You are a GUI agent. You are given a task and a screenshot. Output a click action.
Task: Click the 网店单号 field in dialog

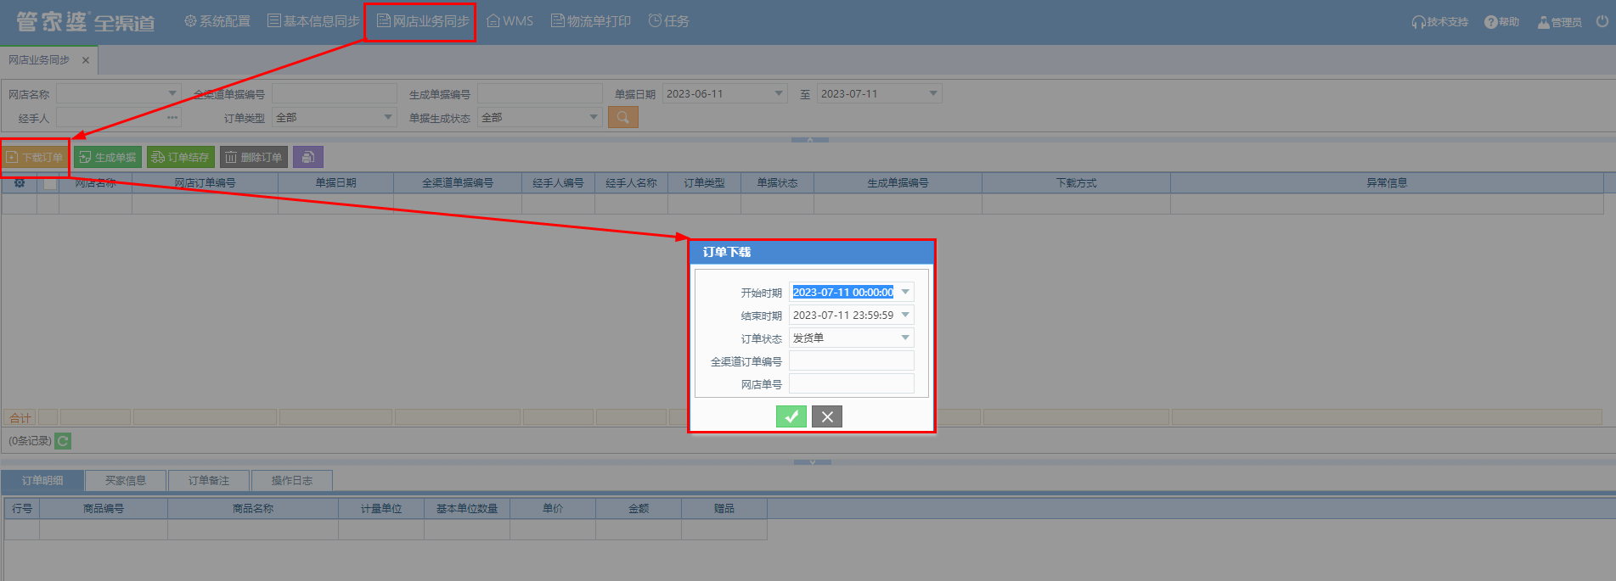(x=852, y=383)
